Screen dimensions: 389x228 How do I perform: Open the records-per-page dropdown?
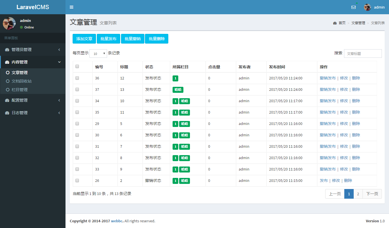click(98, 54)
